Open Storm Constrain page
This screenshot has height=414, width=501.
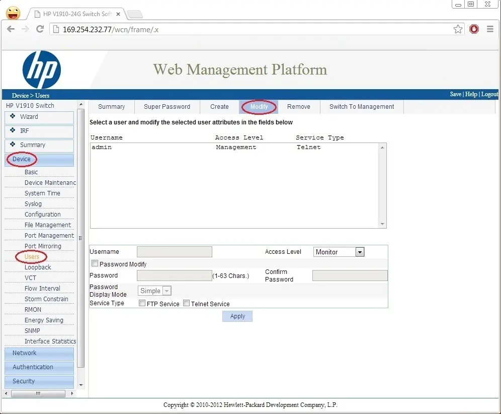click(x=46, y=299)
